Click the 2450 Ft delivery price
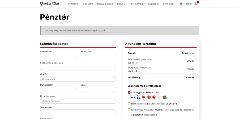 click(173, 104)
